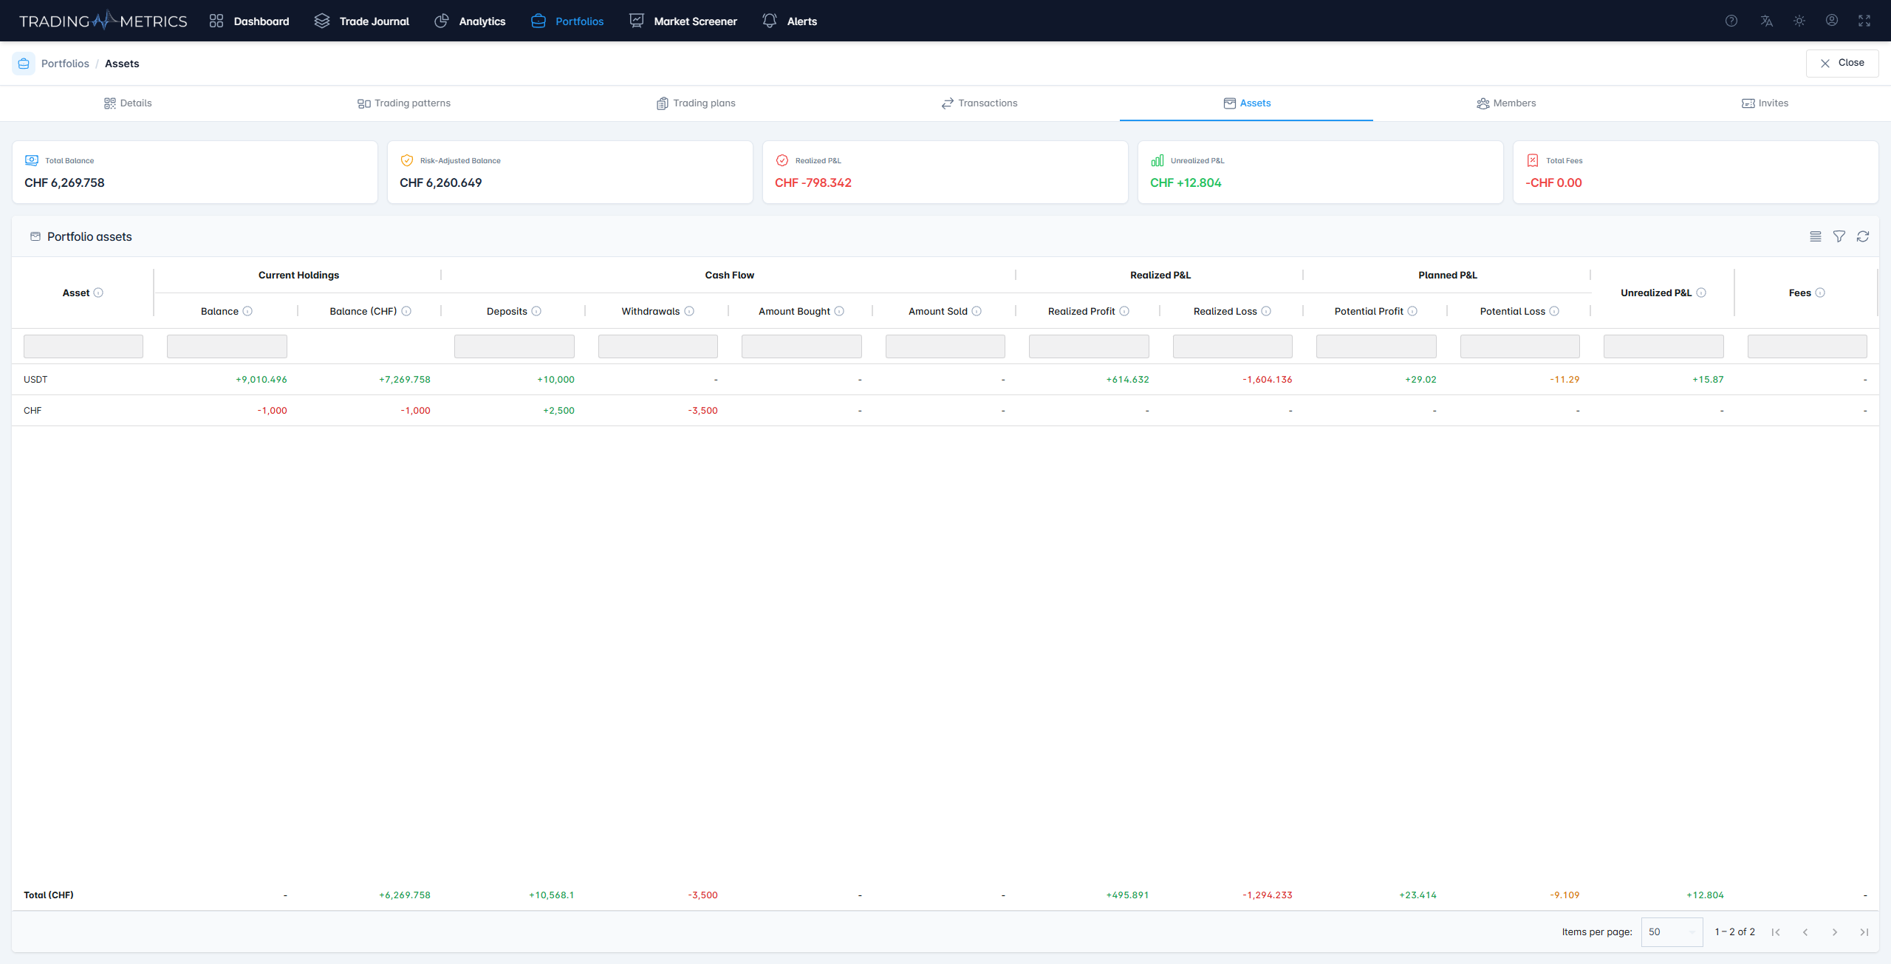Viewport: 1891px width, 964px height.
Task: Open Portfolios in top navigation
Action: pyautogui.click(x=567, y=21)
